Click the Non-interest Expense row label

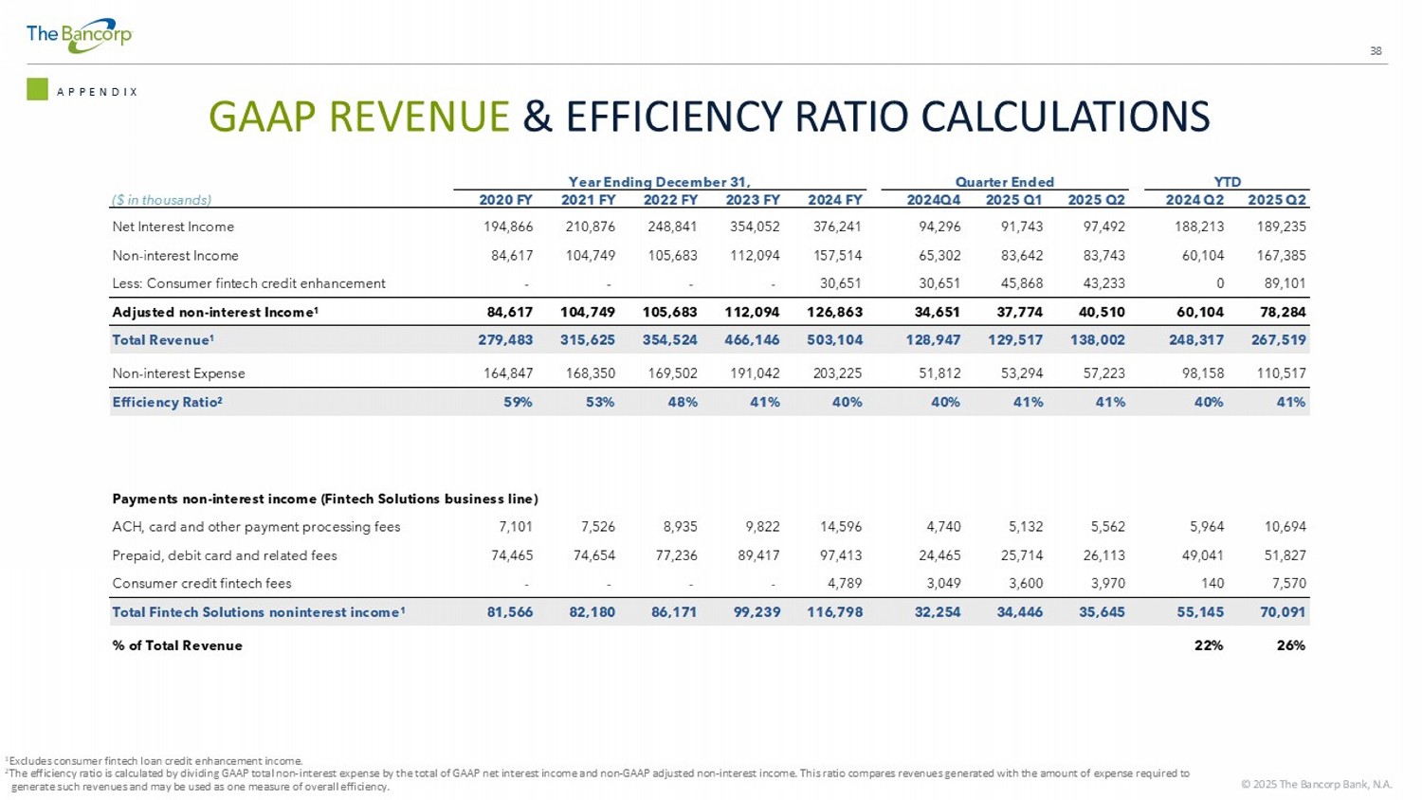(178, 373)
